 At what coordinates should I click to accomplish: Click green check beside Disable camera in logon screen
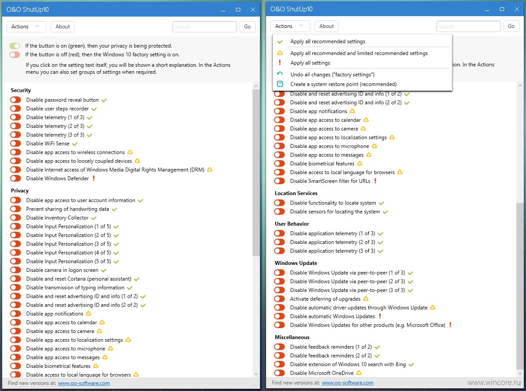[104, 270]
